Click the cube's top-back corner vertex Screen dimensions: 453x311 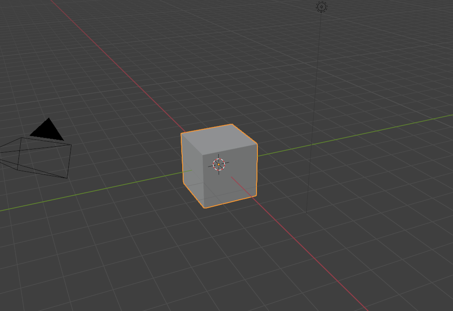click(x=232, y=125)
